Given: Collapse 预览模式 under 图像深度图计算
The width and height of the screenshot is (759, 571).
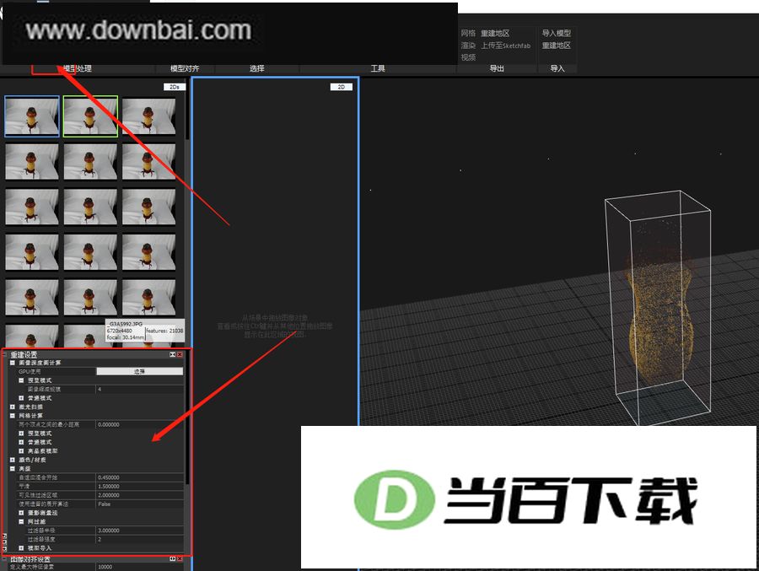Looking at the screenshot, I should coord(21,380).
